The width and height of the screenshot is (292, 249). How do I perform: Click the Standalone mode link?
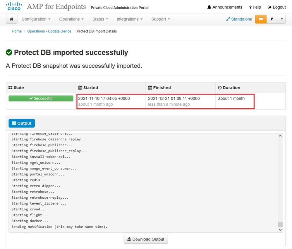[x=239, y=19]
